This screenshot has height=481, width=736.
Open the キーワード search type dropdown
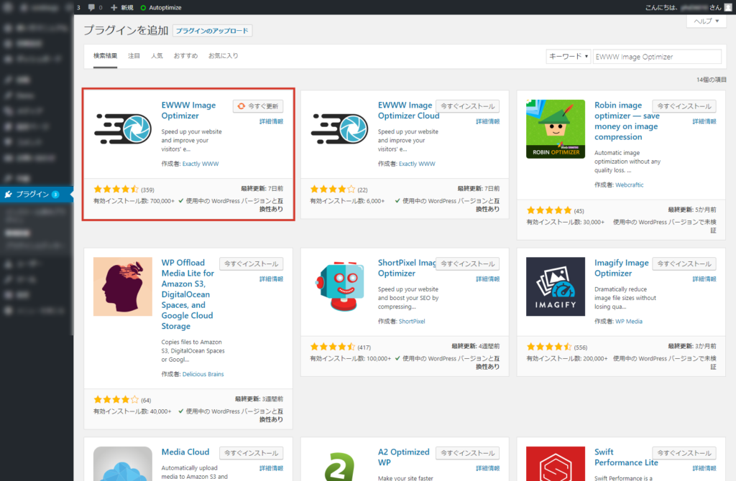click(568, 57)
